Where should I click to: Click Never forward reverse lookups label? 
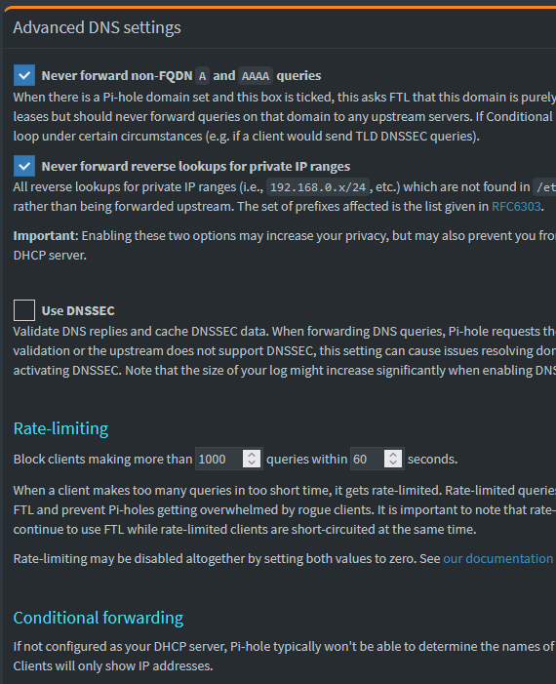[196, 166]
